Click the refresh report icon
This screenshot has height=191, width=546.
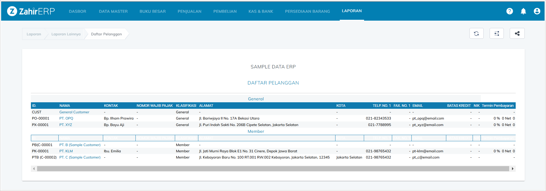coord(476,34)
